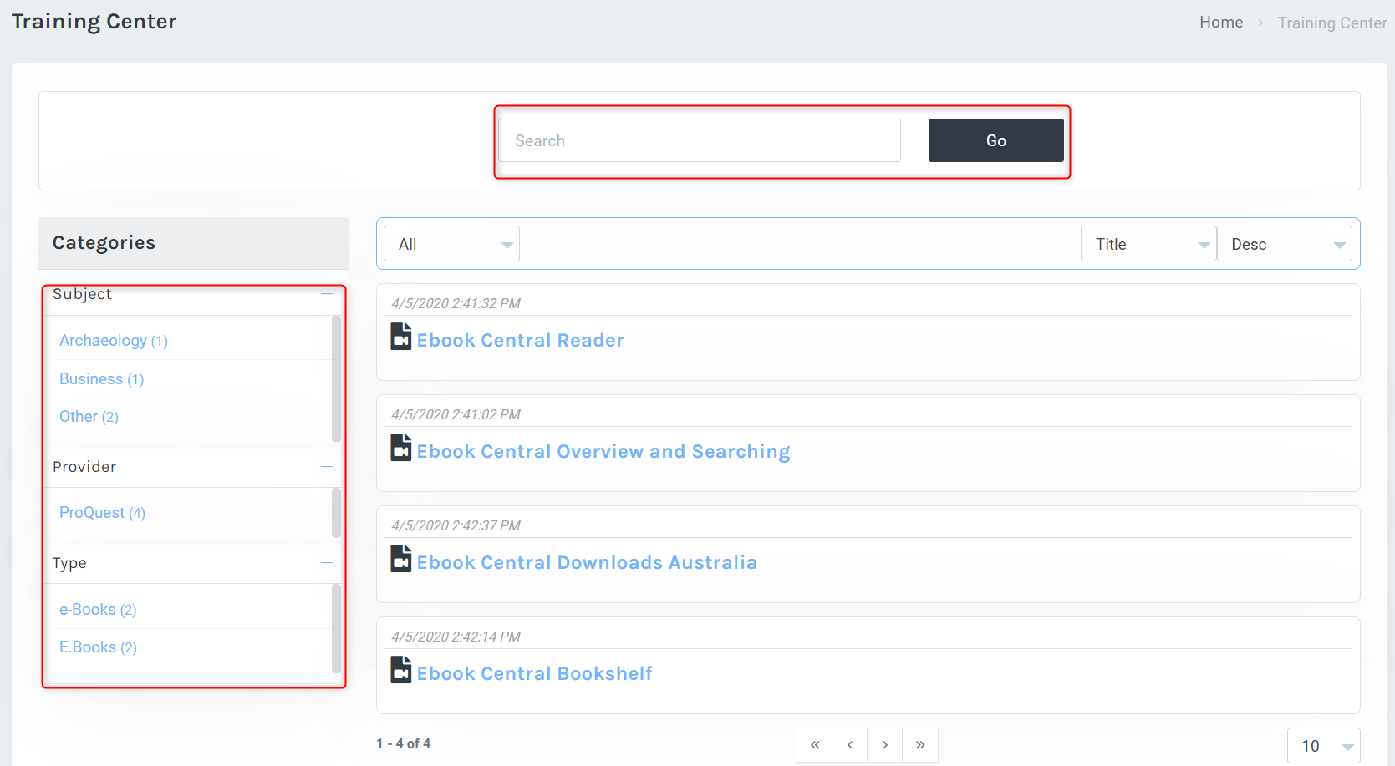The width and height of the screenshot is (1395, 766).
Task: Click the date 4/5/2020 2:41:02 PM
Action: [456, 414]
